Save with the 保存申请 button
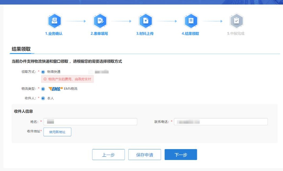Screen dimensions: 283x171 tap(145, 155)
